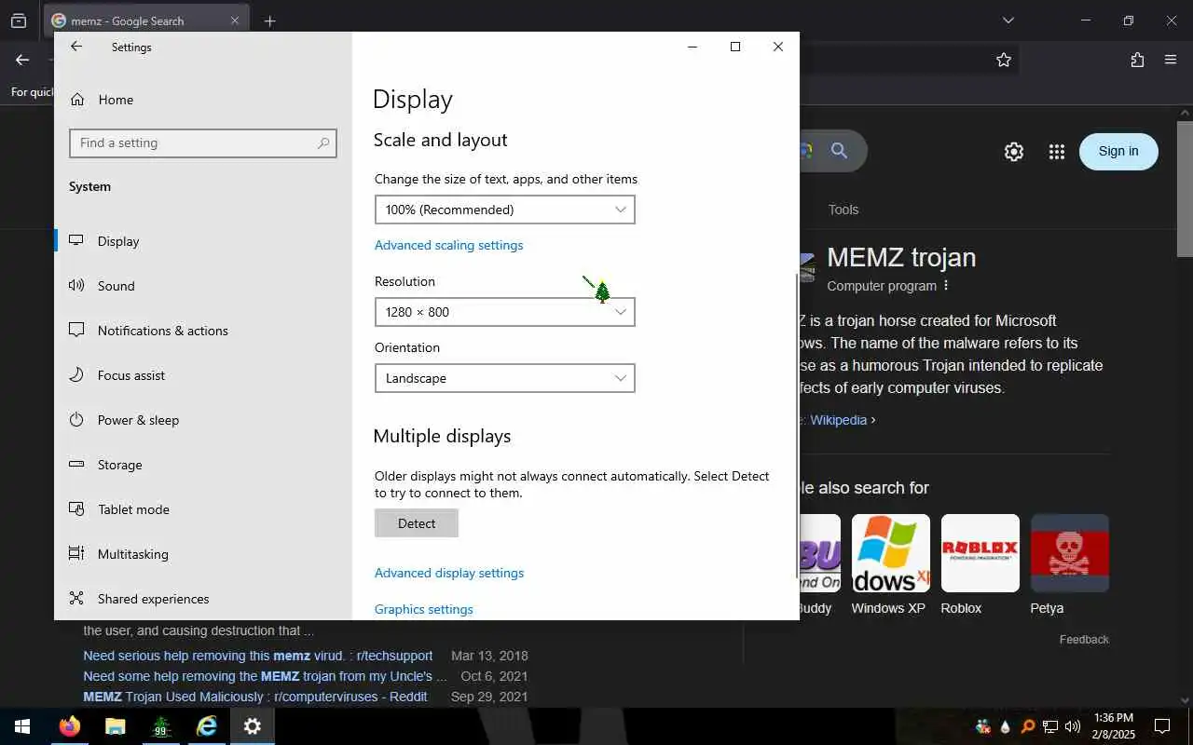Open the Firefox hamburger menu
1193x745 pixels.
(1171, 60)
